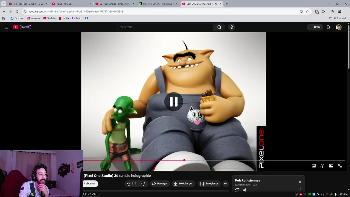The image size is (350, 197).
Task: Click the Partager share button
Action: [159, 184]
